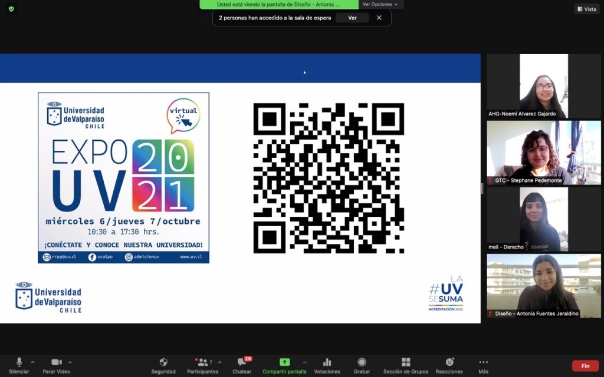This screenshot has height=377, width=604.
Task: Click Ver to view waiting room
Action: pos(353,18)
